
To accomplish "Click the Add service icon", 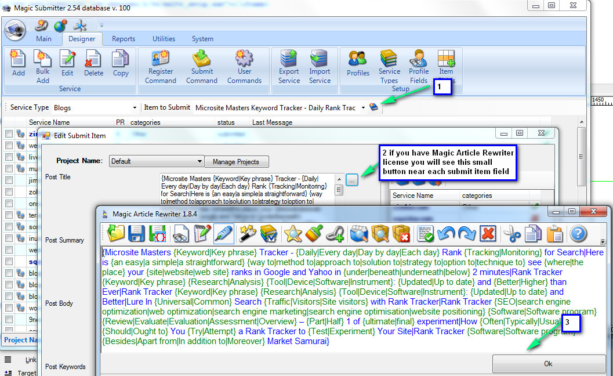I will point(18,63).
